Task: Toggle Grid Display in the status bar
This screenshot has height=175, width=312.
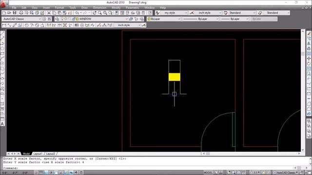Action: [41, 173]
